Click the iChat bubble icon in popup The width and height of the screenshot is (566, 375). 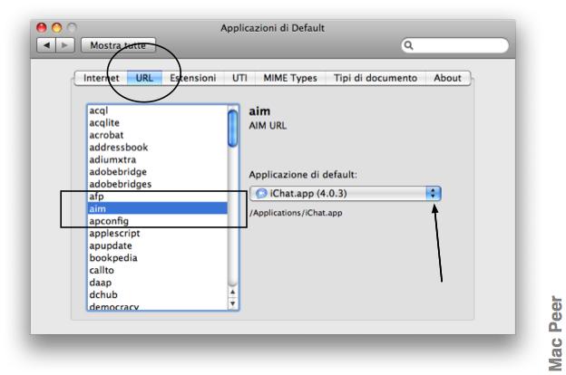261,194
